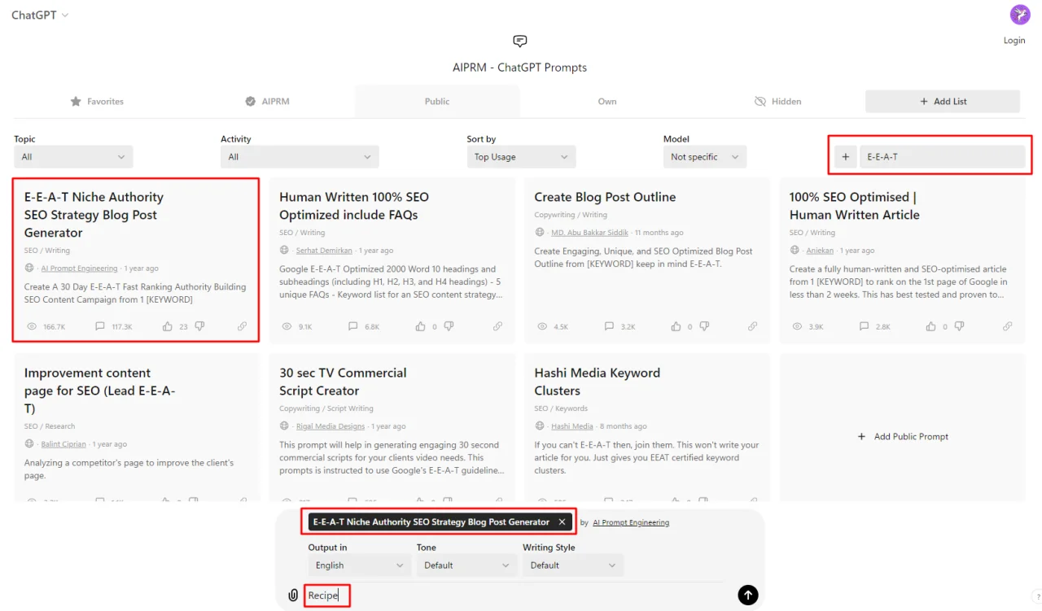Click the Add Public Prompt button
Image resolution: width=1042 pixels, height=611 pixels.
coord(903,437)
